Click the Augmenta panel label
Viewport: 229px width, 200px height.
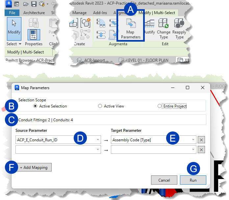tap(118, 44)
